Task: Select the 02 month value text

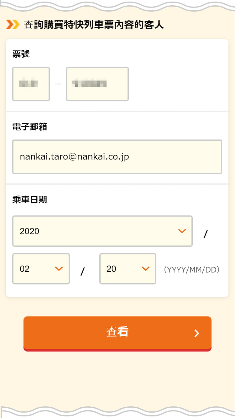Action: point(24,269)
